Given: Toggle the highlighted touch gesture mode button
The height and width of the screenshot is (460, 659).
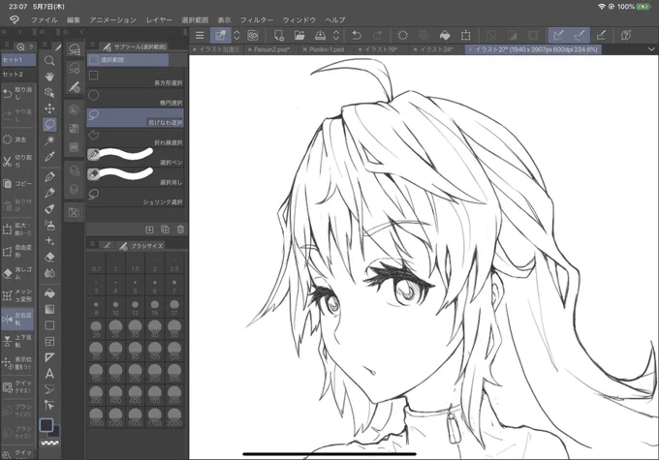Looking at the screenshot, I should coord(220,36).
